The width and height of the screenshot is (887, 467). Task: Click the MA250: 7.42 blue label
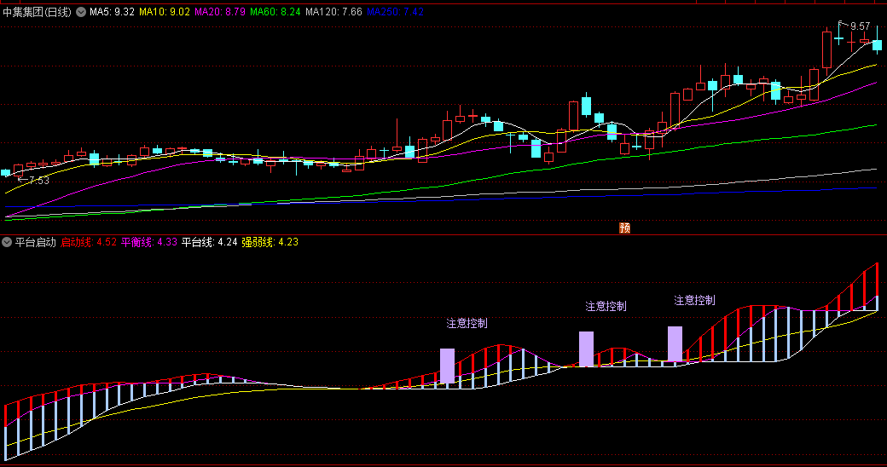coord(395,12)
